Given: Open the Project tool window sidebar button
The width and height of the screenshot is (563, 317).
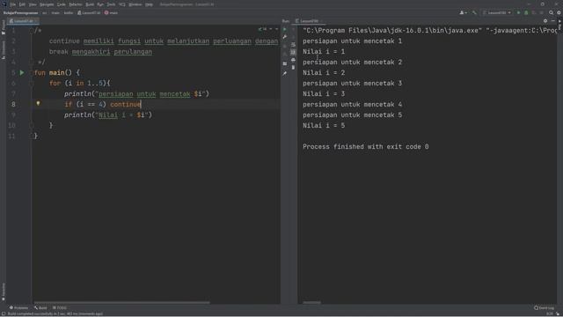Looking at the screenshot, I should coord(4,27).
